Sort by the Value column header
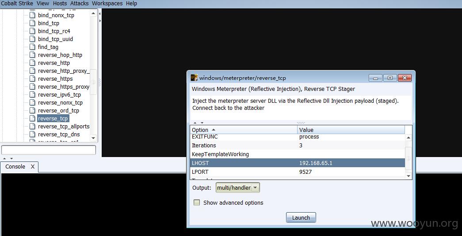 click(351, 130)
